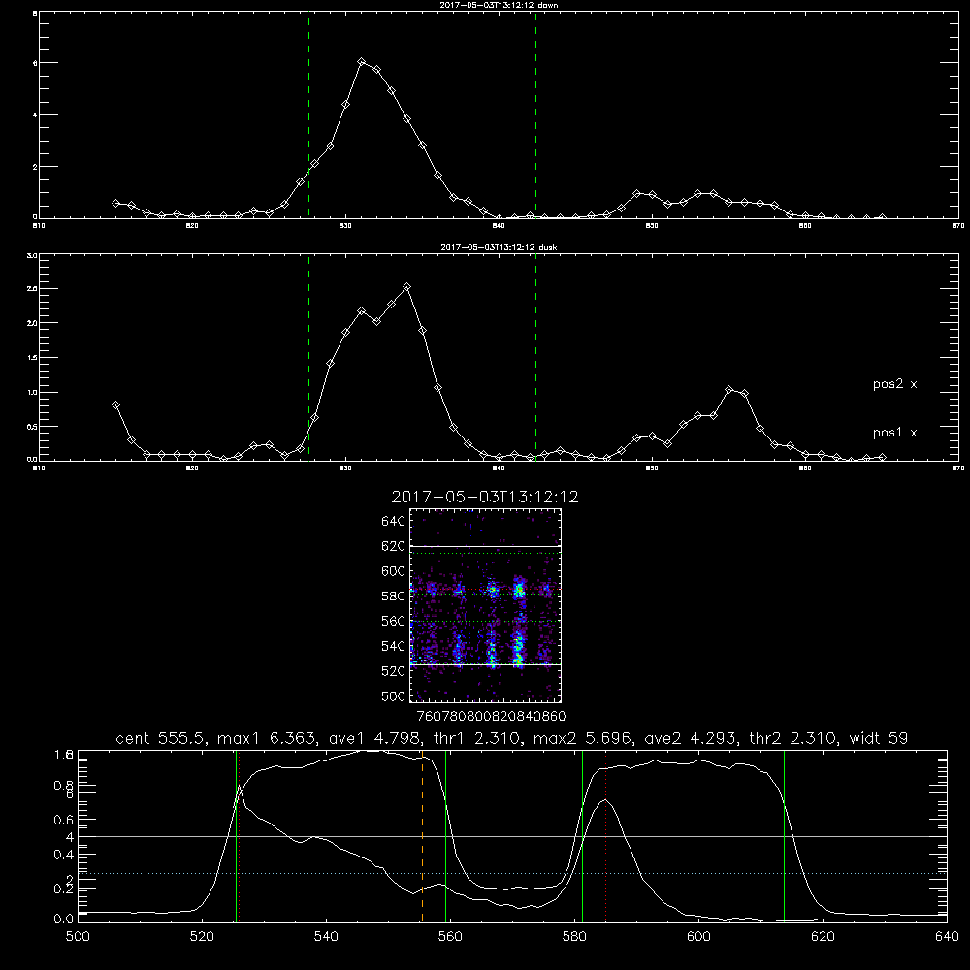Click the green solid line near 560 in bottom plot
Viewport: 970px width, 970px height.
(445, 836)
